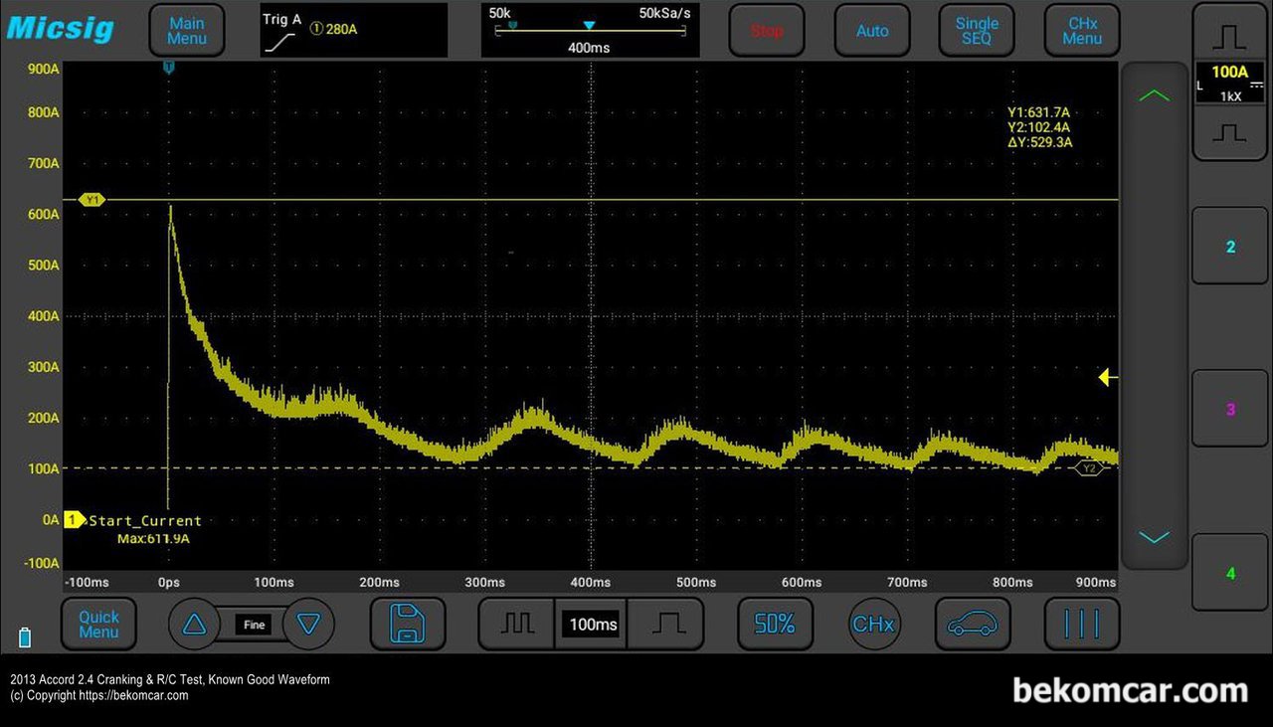This screenshot has width=1273, height=727.
Task: Tap the Micsig logo
Action: click(x=60, y=28)
